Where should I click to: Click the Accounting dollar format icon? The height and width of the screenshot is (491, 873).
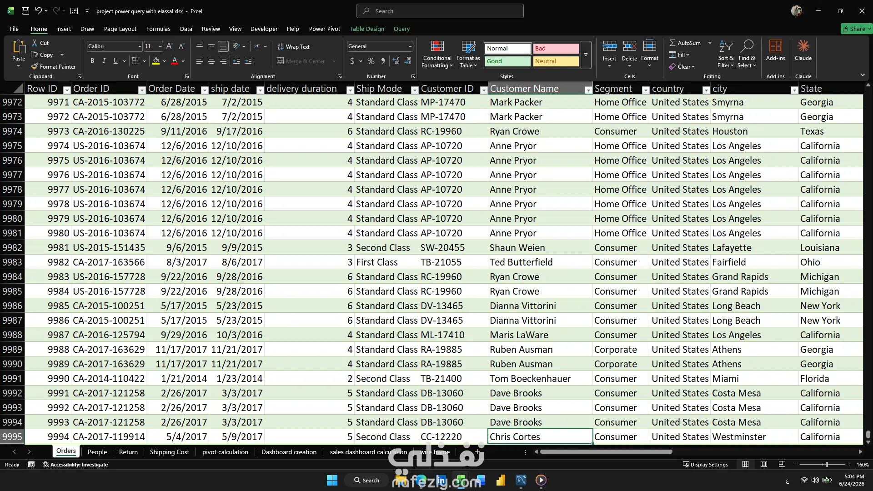pos(352,61)
